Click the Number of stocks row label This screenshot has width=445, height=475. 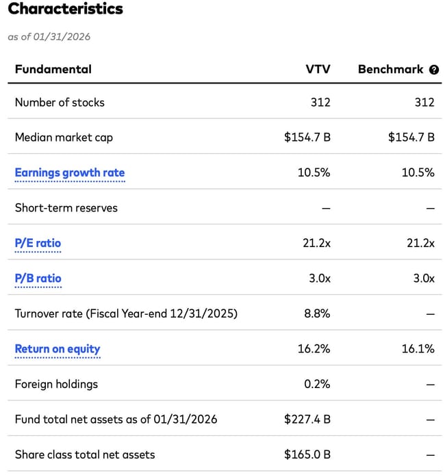tap(60, 102)
